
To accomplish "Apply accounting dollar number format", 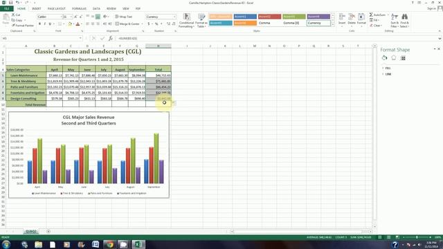I will tap(149, 24).
